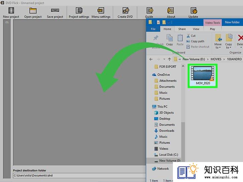Select This PC in navigation pane
The height and width of the screenshot is (182, 243).
(160, 107)
